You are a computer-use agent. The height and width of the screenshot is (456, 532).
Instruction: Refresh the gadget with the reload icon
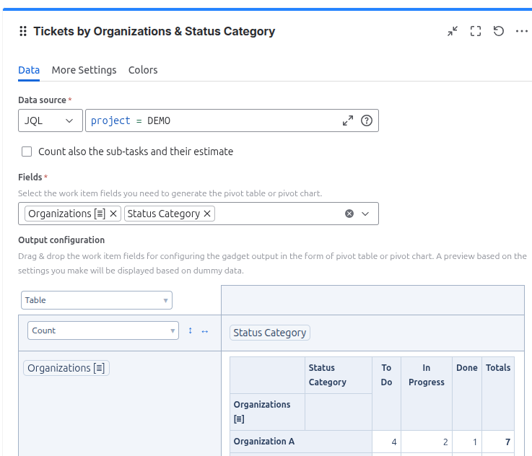(499, 32)
